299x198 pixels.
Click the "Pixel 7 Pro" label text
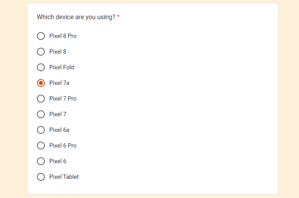point(63,99)
